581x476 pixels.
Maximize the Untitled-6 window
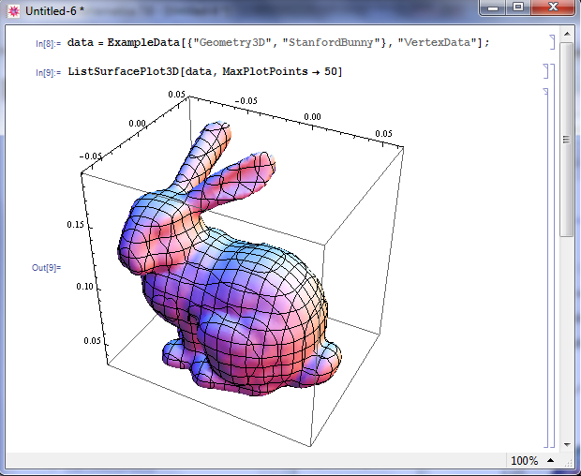coord(518,7)
